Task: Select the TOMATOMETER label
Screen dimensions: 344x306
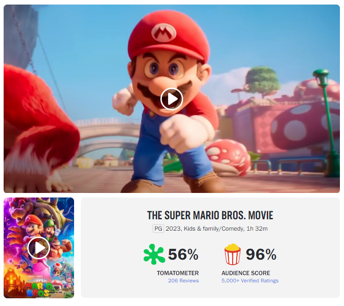Action: [178, 273]
